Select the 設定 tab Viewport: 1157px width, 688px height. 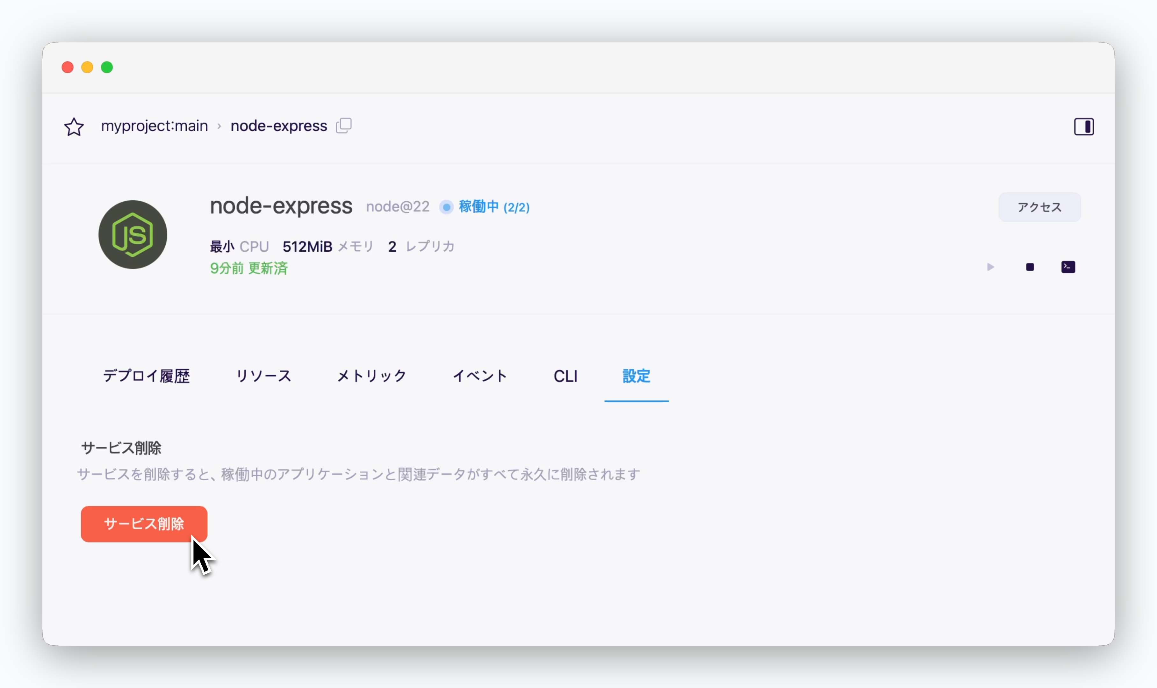636,376
